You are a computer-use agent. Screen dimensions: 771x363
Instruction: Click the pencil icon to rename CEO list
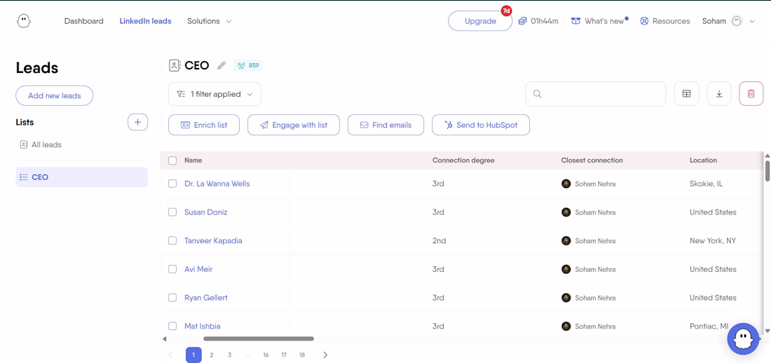point(221,65)
